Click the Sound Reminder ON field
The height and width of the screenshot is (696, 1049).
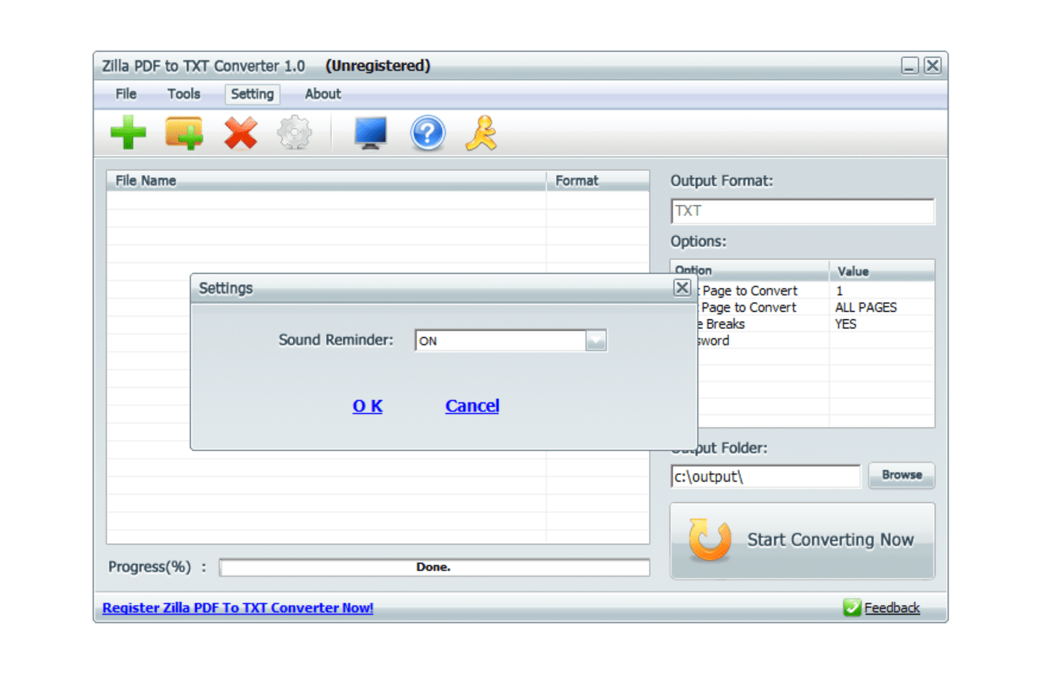pos(510,341)
